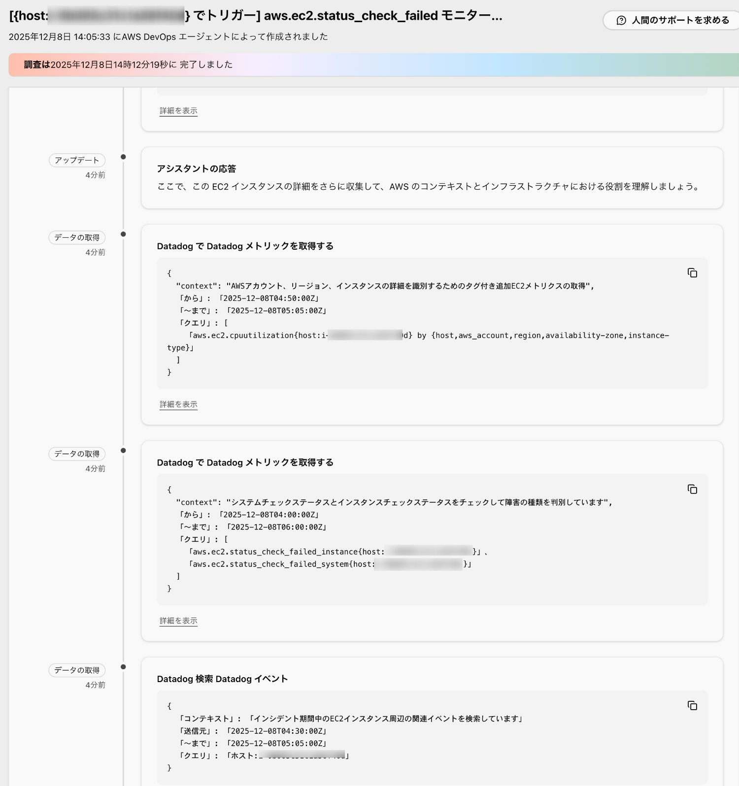Click the 送信元 value 2025-12-08T04:30:00Z
739x786 pixels.
[276, 731]
